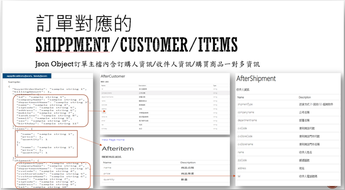Click the cvsStoreName row in AfterShipment

point(288,144)
